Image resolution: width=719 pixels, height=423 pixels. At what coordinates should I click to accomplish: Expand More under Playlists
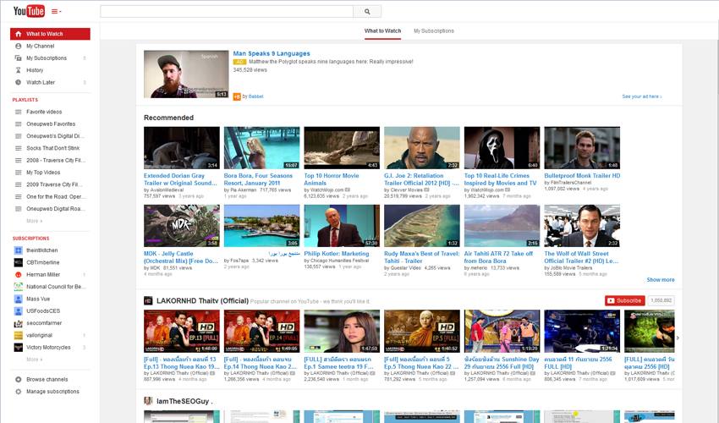coord(34,221)
